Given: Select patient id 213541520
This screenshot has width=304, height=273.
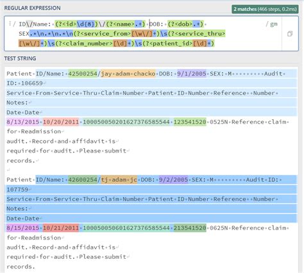Looking at the screenshot, I should pos(190,228).
